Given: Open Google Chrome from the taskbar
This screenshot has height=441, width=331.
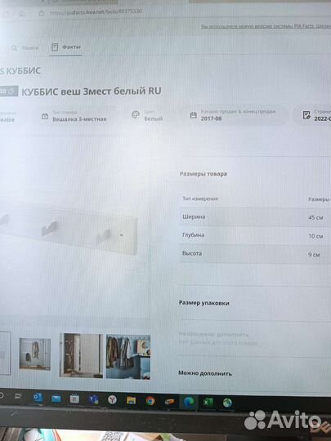Looking at the screenshot, I should (x=150, y=400).
